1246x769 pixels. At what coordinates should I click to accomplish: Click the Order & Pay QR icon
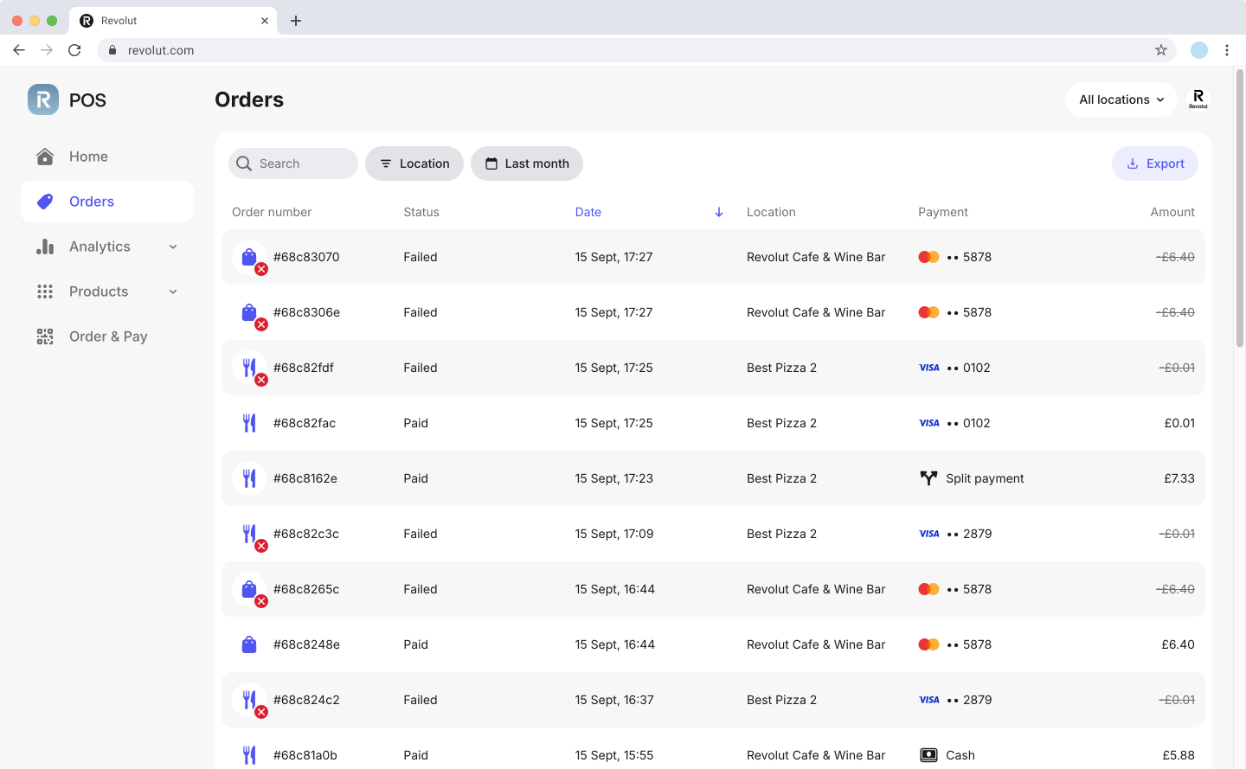pos(45,336)
